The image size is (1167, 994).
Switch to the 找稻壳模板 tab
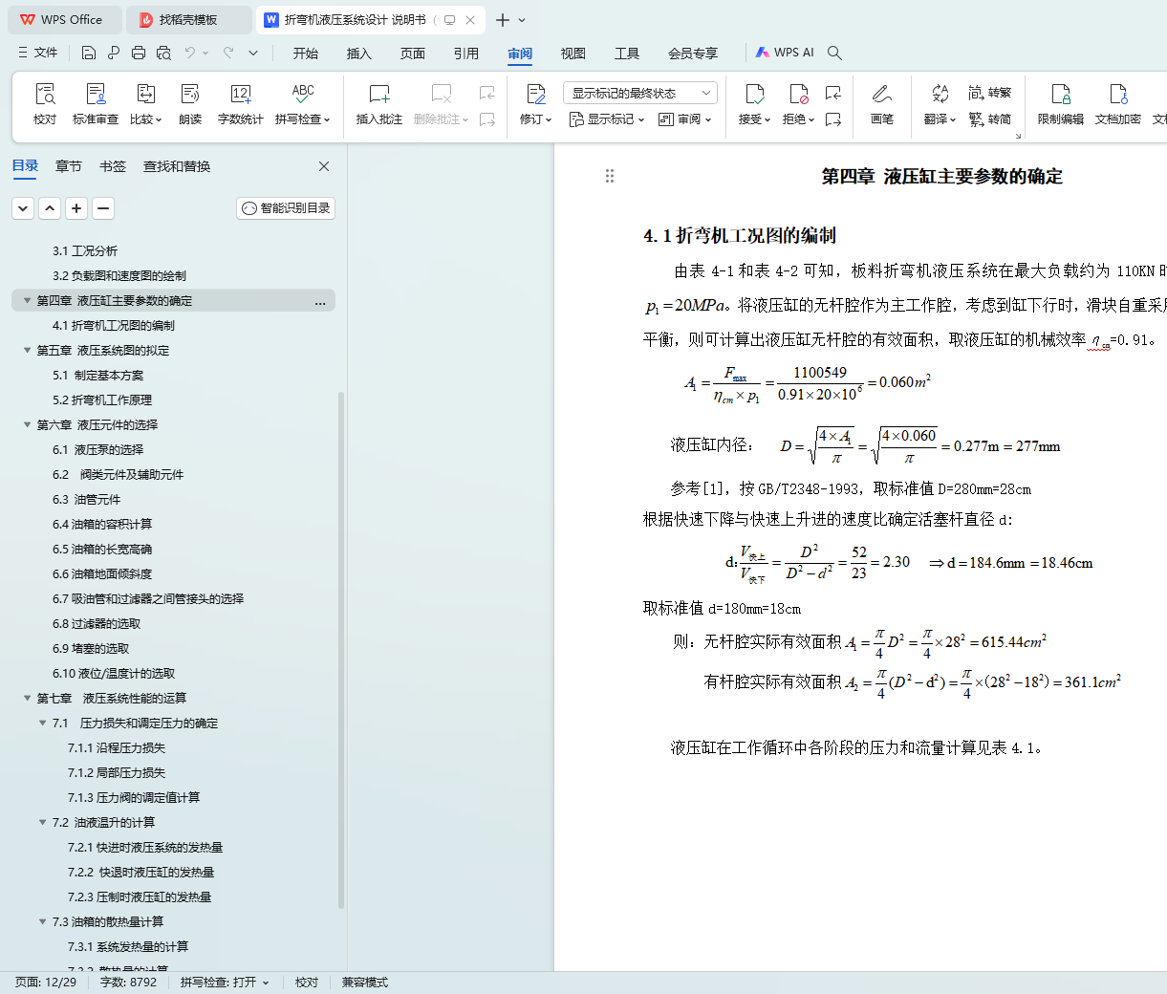point(188,19)
